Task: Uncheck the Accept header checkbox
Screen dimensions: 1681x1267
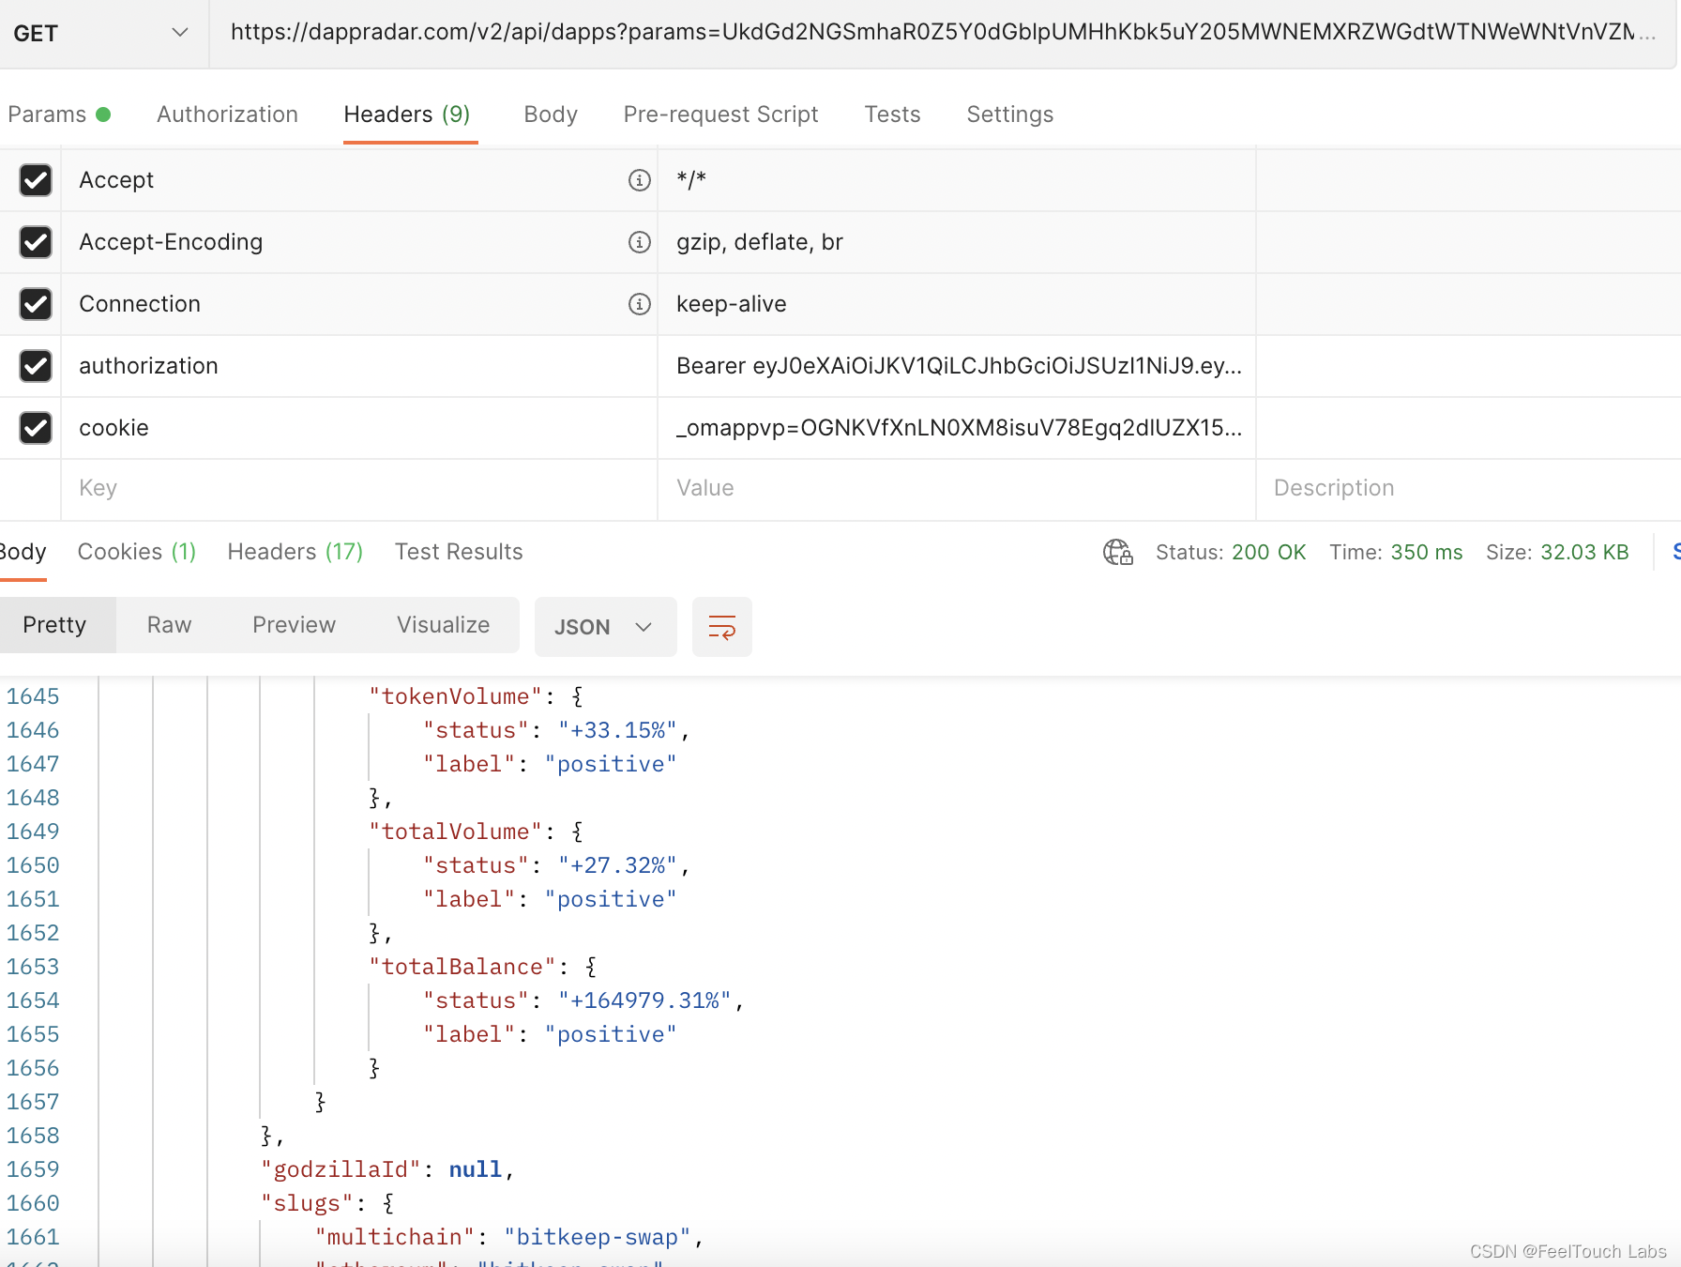Action: (35, 180)
